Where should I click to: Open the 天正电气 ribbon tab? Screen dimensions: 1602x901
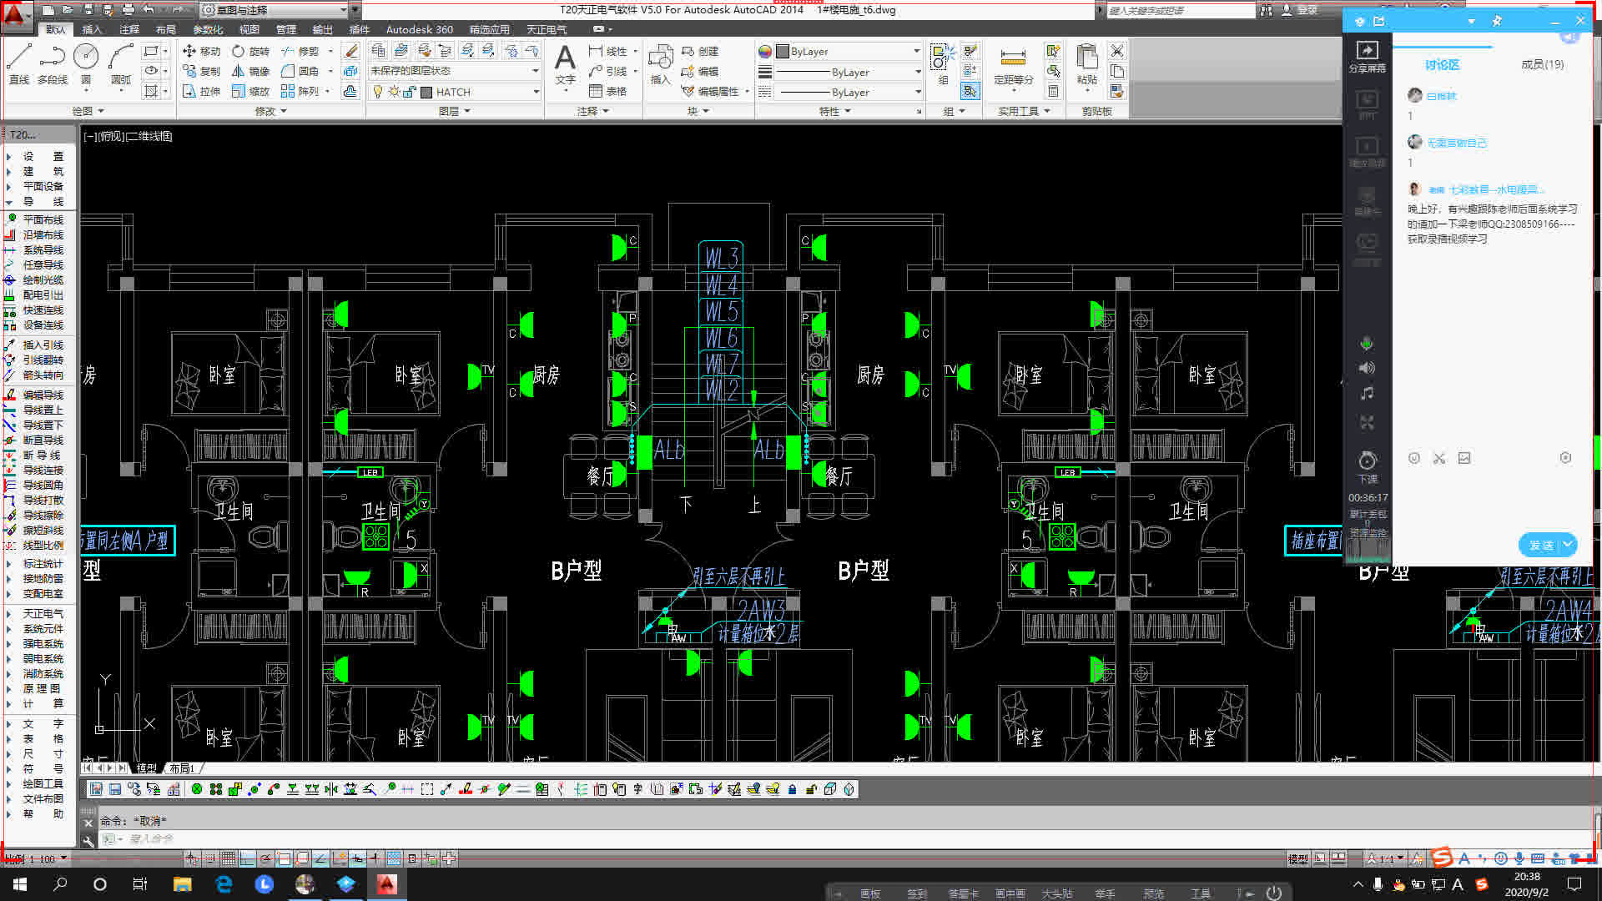tap(546, 29)
